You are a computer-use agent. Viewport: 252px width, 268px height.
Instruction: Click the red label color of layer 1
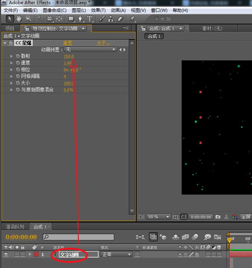(x=36, y=254)
